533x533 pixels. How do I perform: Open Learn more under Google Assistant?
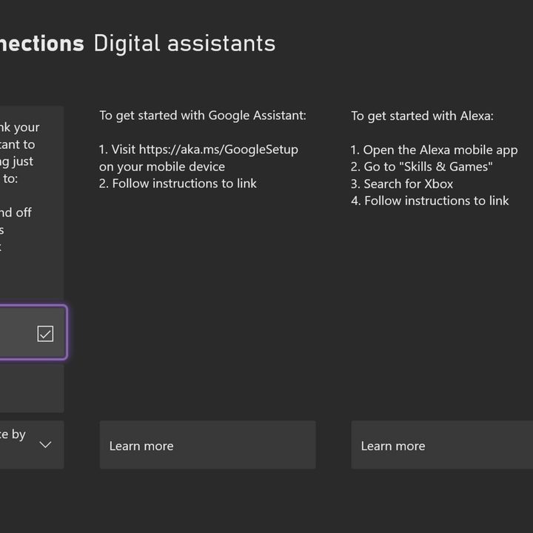[x=208, y=445]
